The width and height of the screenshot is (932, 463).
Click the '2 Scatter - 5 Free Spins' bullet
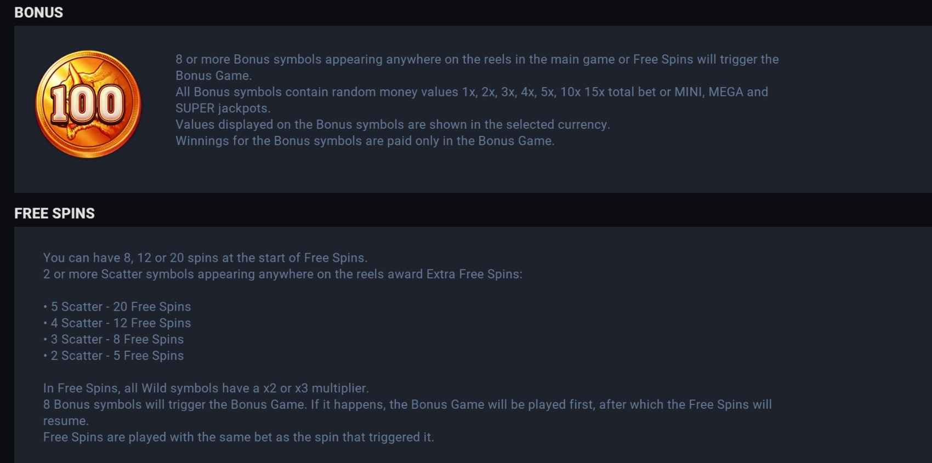pos(113,356)
